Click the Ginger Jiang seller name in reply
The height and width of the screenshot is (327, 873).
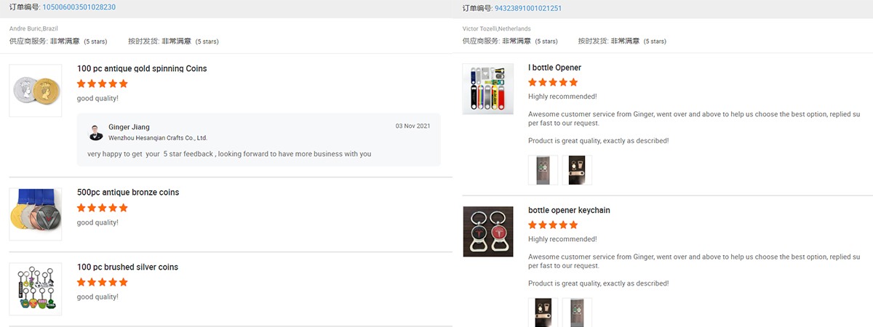coord(129,127)
